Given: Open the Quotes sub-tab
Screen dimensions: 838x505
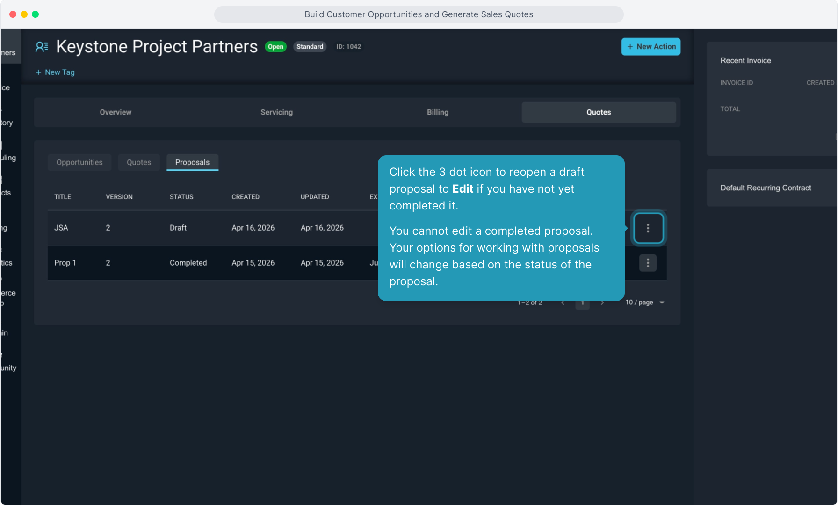Looking at the screenshot, I should [139, 162].
